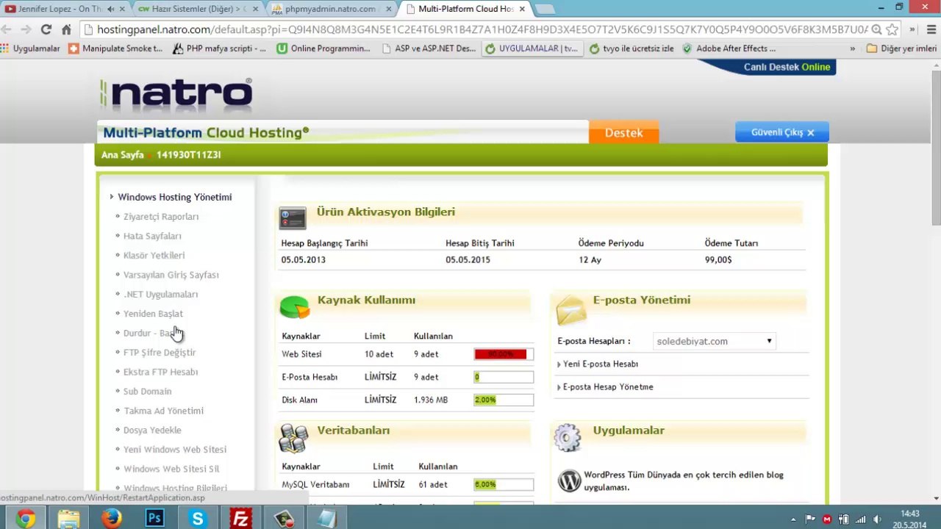This screenshot has height=529, width=941.
Task: Click the Kaynak Kullanımı pie chart icon
Action: [294, 306]
